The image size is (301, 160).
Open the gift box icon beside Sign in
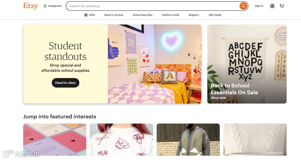pyautogui.click(x=272, y=6)
